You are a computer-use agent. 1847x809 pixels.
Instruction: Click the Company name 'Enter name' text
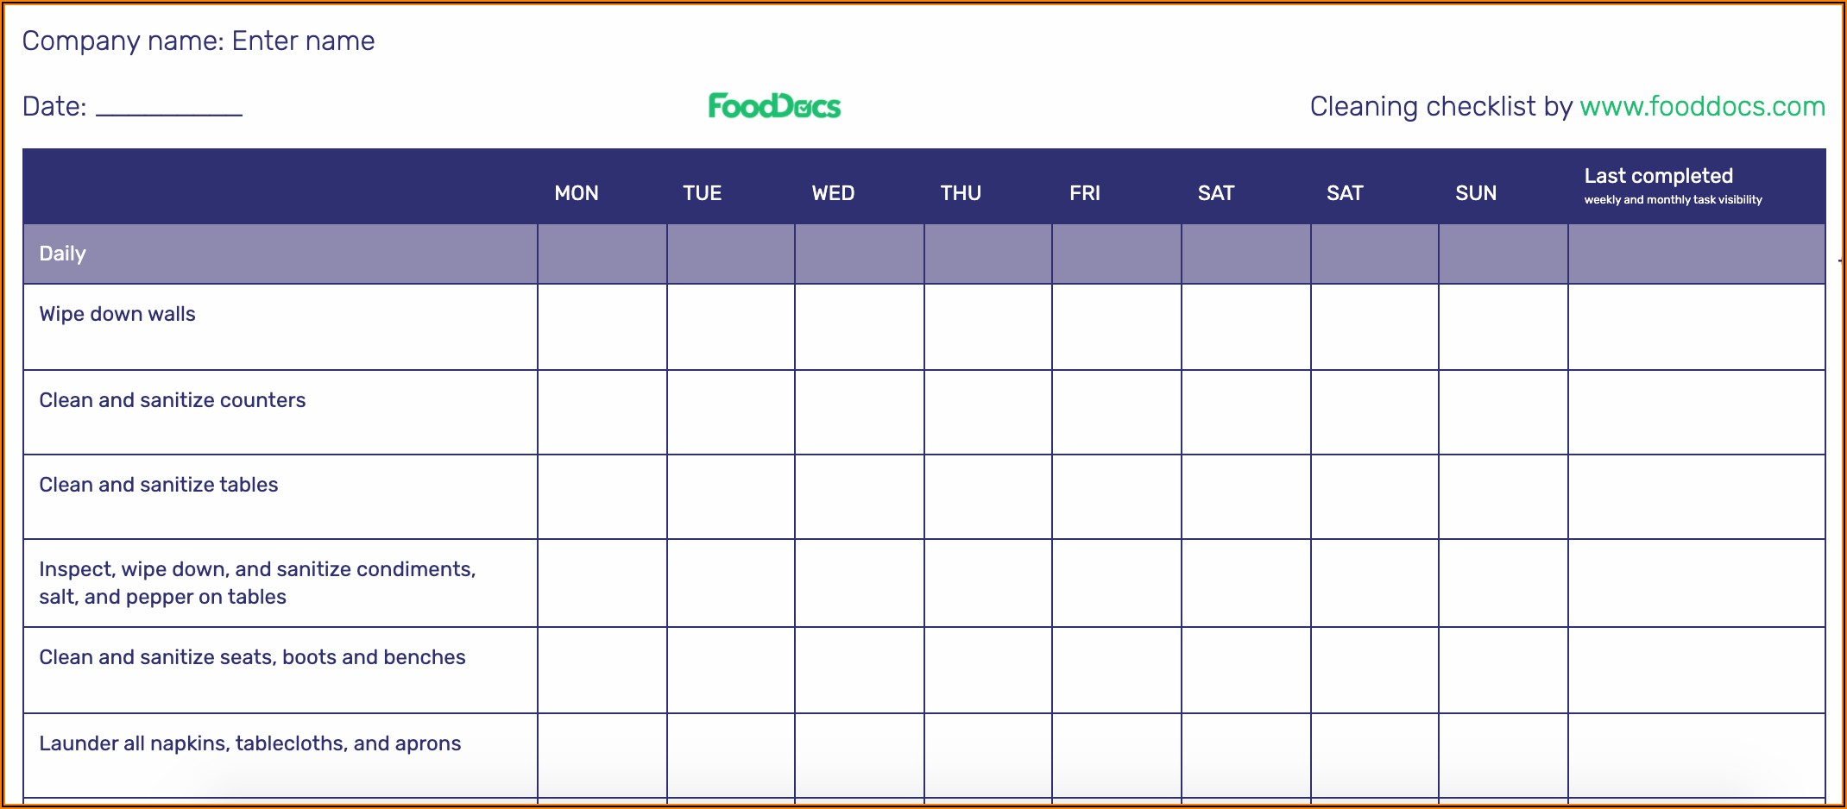(303, 41)
